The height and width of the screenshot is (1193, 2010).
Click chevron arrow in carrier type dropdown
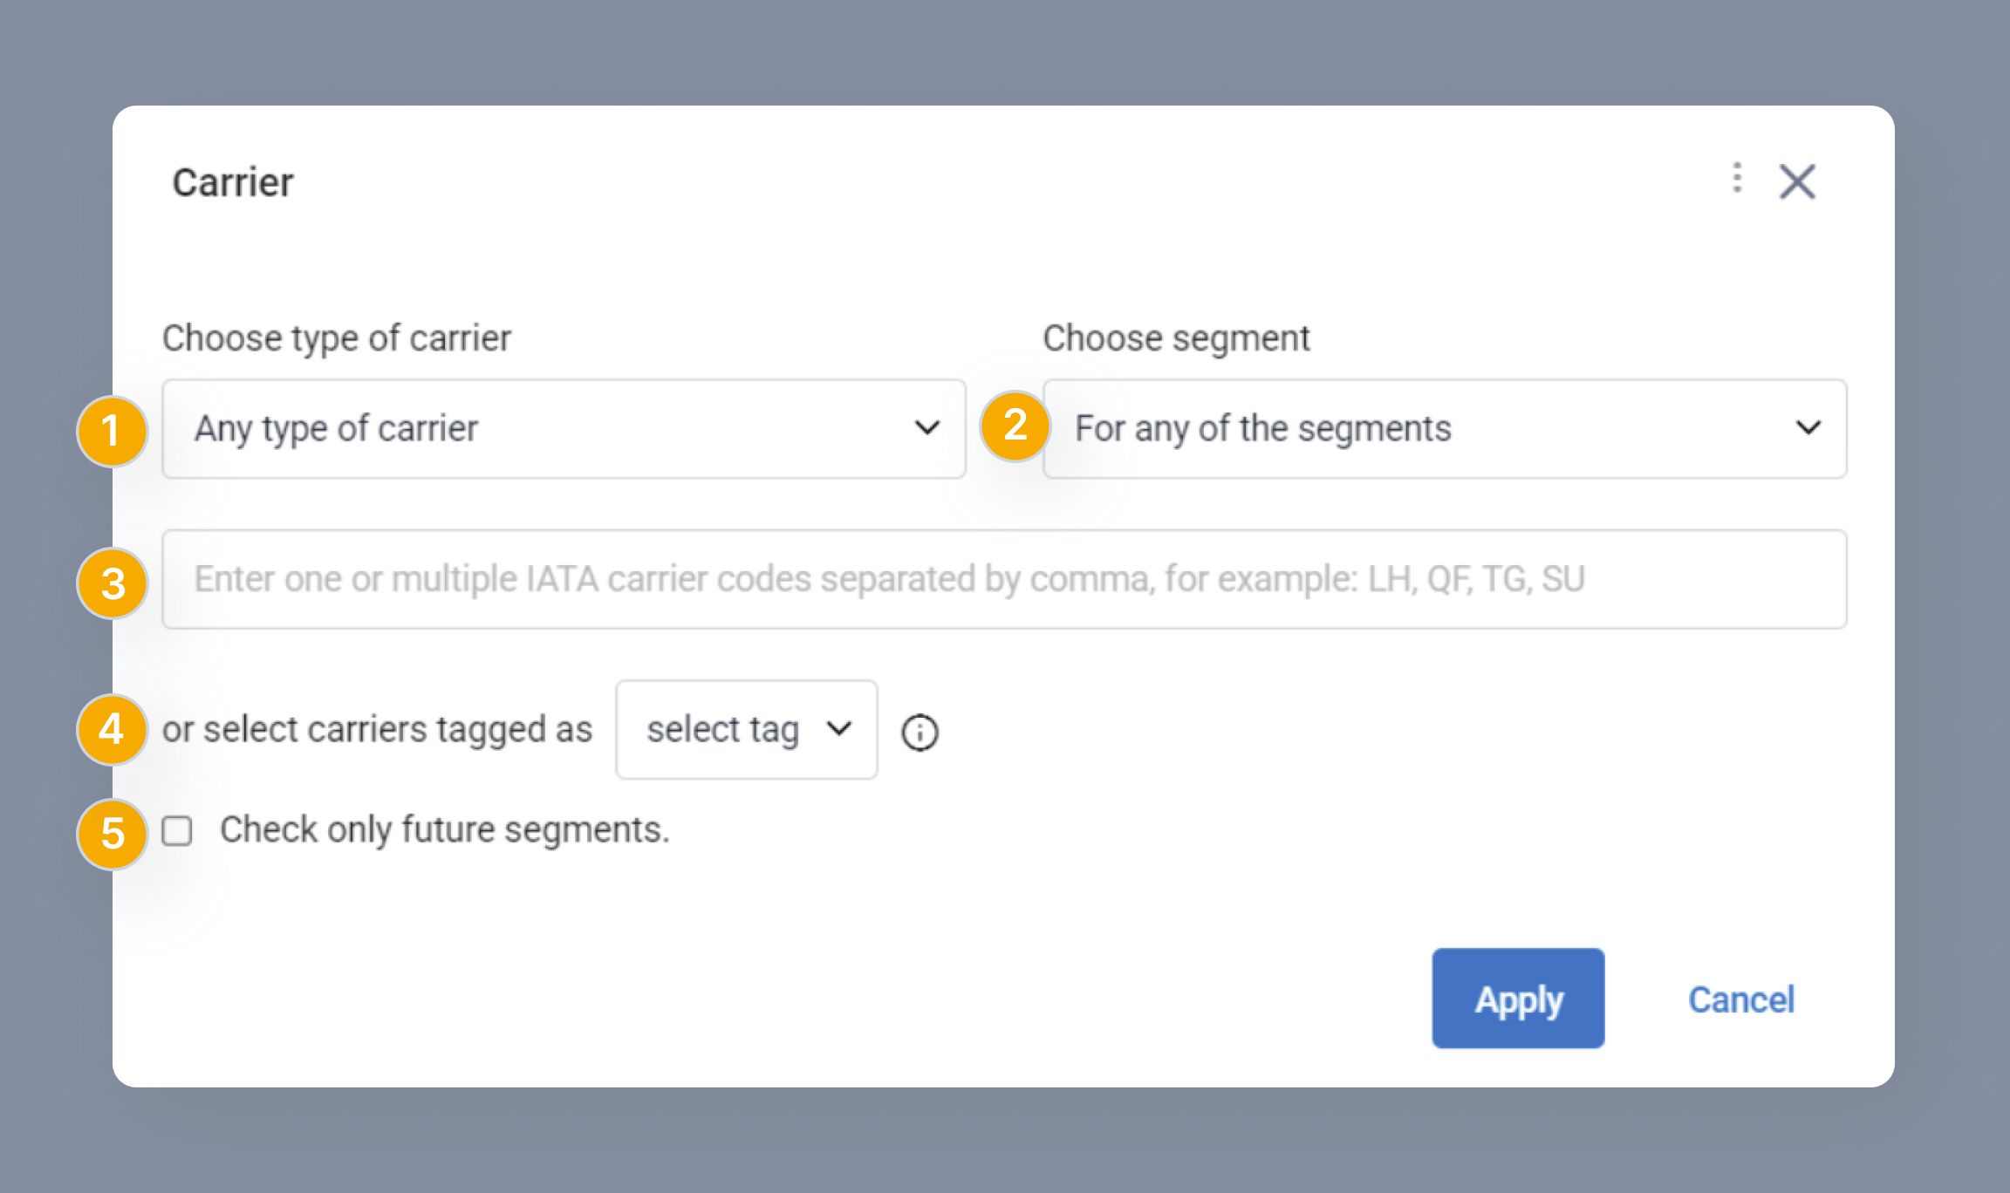pos(926,428)
